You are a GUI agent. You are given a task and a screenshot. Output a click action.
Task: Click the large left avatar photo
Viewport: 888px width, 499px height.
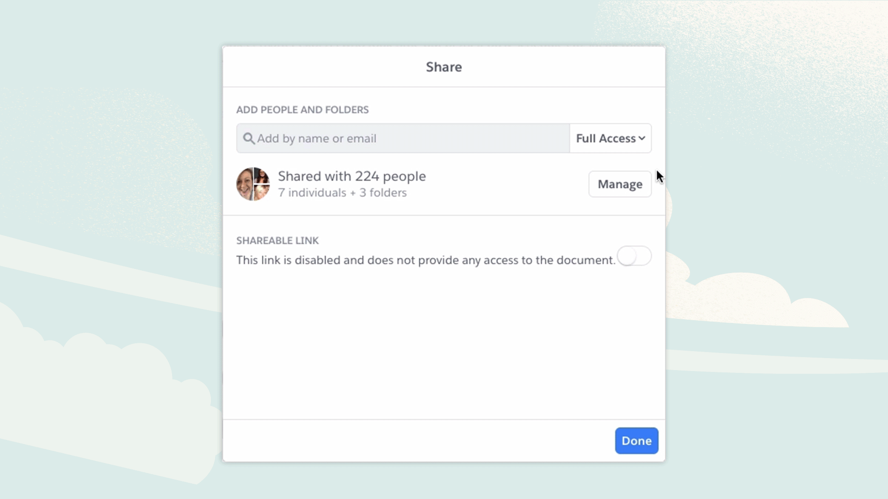coord(245,184)
